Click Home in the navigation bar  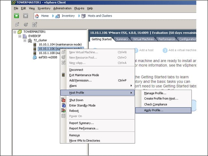[45, 16]
